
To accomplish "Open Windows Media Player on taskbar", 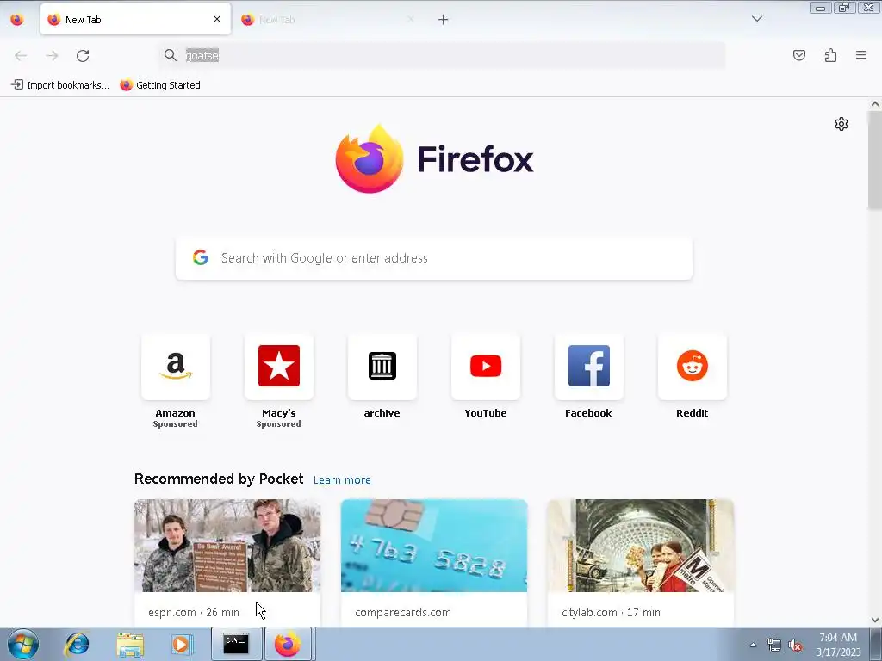I will pyautogui.click(x=181, y=644).
